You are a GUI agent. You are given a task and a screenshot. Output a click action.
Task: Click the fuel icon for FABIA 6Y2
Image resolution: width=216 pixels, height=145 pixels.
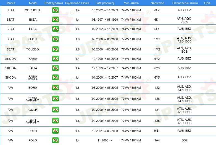coord(55,58)
